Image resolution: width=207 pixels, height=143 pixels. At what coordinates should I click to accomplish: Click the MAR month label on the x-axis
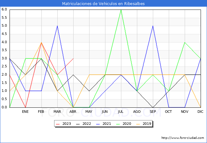click(57, 112)
